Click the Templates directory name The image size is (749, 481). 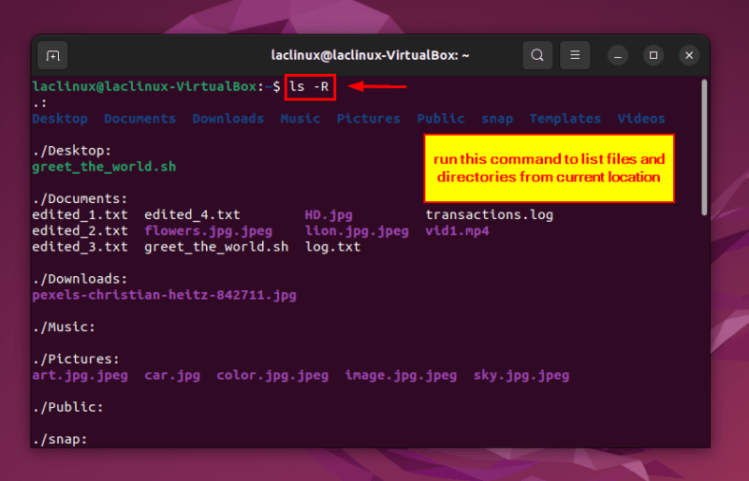[565, 119]
